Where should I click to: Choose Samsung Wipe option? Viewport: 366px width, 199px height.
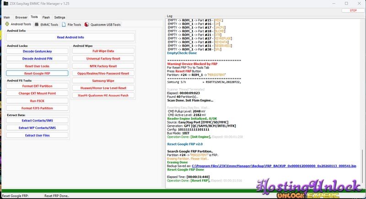pos(103,81)
